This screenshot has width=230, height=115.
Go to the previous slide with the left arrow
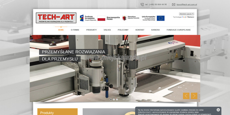click(x=186, y=96)
